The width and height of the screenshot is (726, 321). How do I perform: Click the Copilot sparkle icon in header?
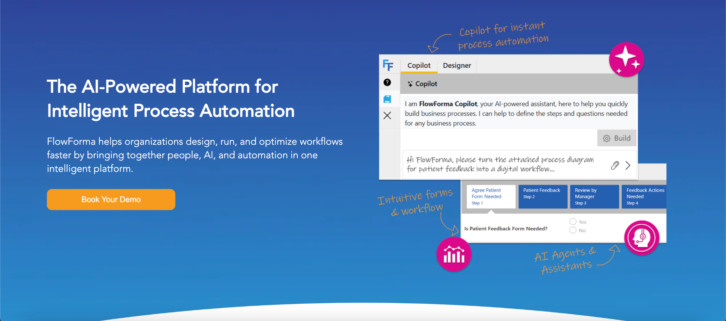pyautogui.click(x=410, y=84)
